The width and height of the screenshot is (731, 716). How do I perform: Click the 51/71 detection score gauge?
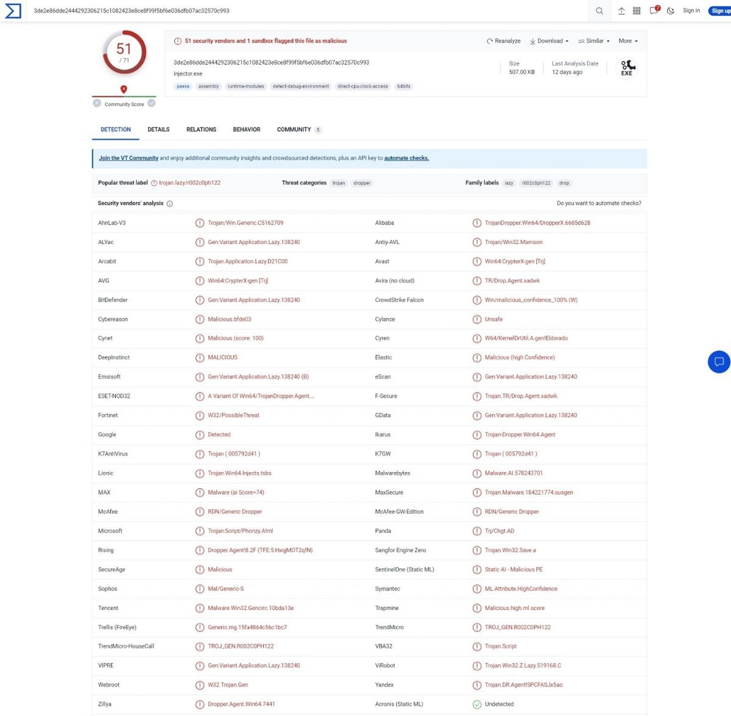[x=124, y=52]
